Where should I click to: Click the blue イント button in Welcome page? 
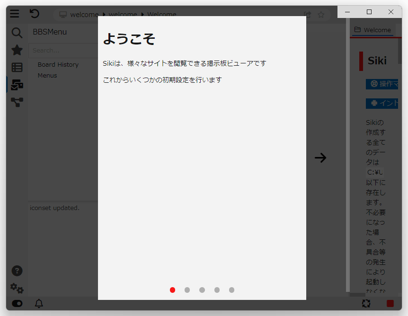(382, 104)
